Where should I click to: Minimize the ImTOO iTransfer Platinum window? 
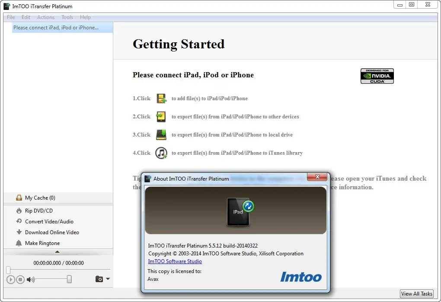pyautogui.click(x=399, y=5)
